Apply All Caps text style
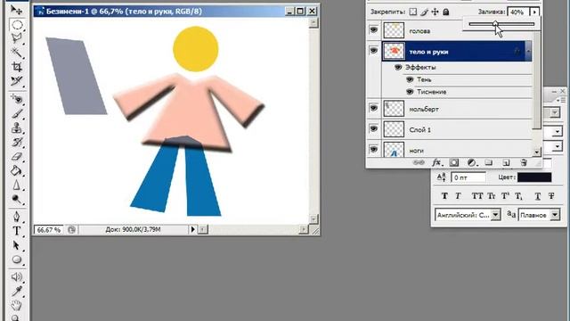This screenshot has height=321, width=570. coord(476,196)
